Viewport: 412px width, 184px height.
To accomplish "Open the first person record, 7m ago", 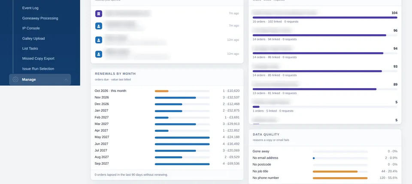I will tap(99, 26).
